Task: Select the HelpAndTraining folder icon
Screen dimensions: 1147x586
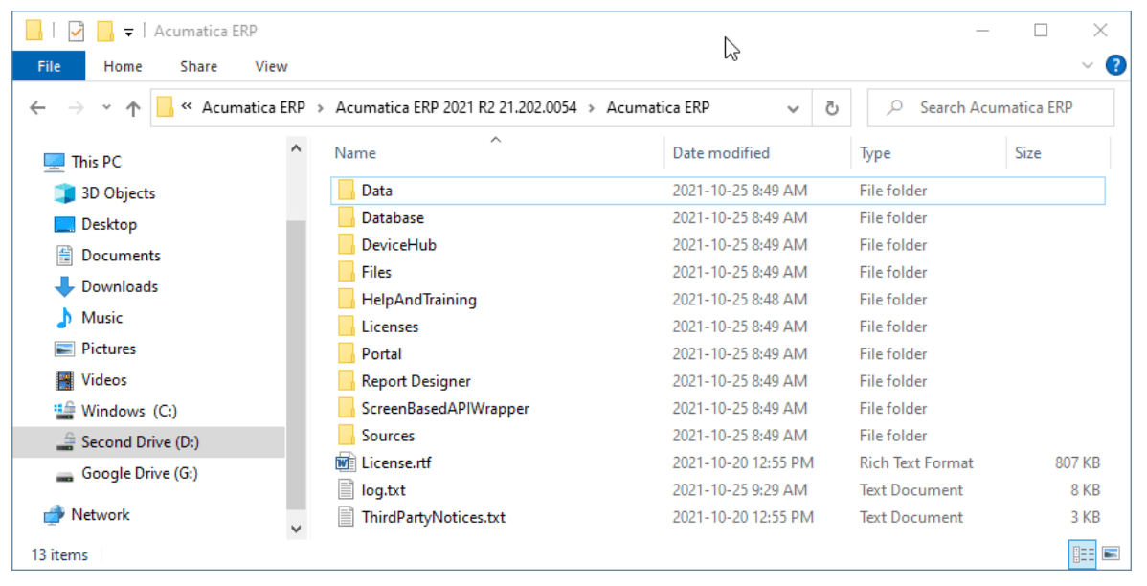Action: (346, 299)
